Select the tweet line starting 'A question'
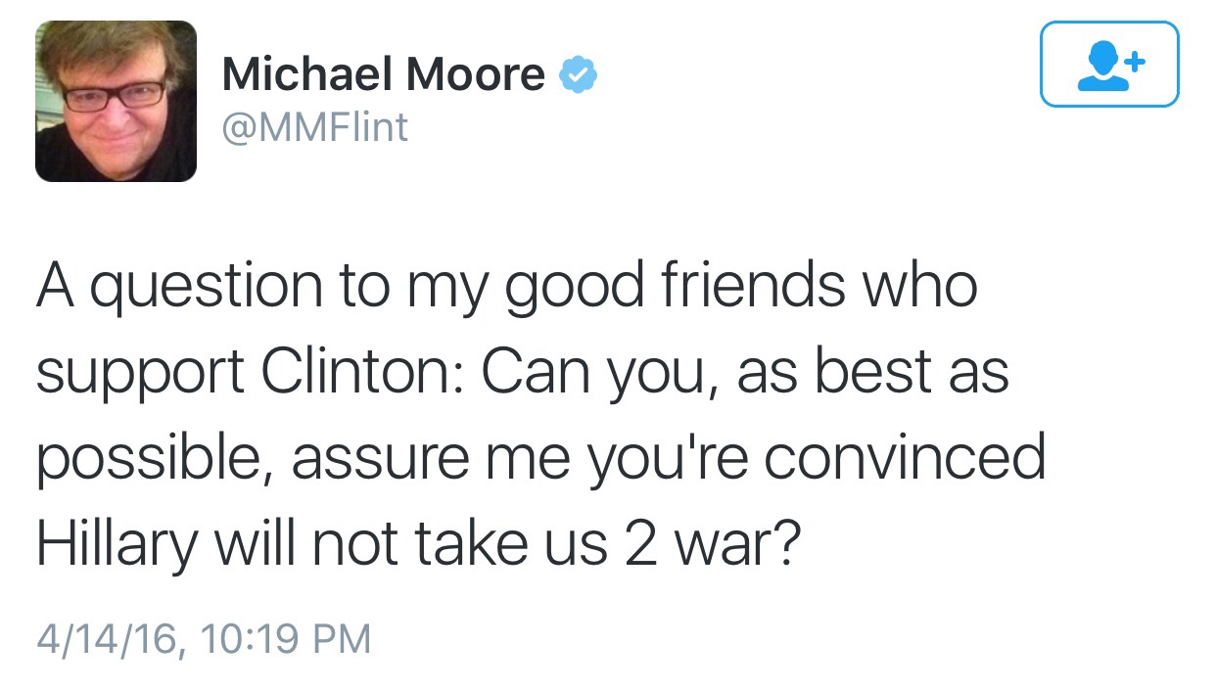Screen dimensions: 1216x691 [x=506, y=285]
